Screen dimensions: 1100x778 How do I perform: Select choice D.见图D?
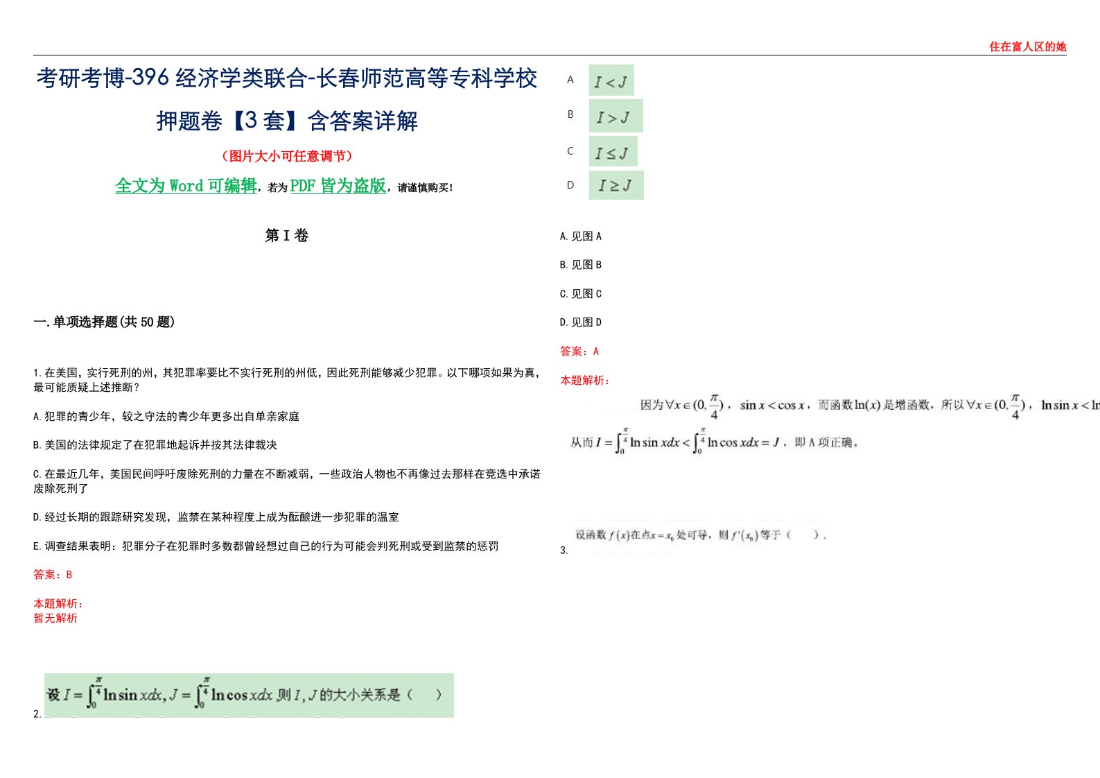point(581,322)
